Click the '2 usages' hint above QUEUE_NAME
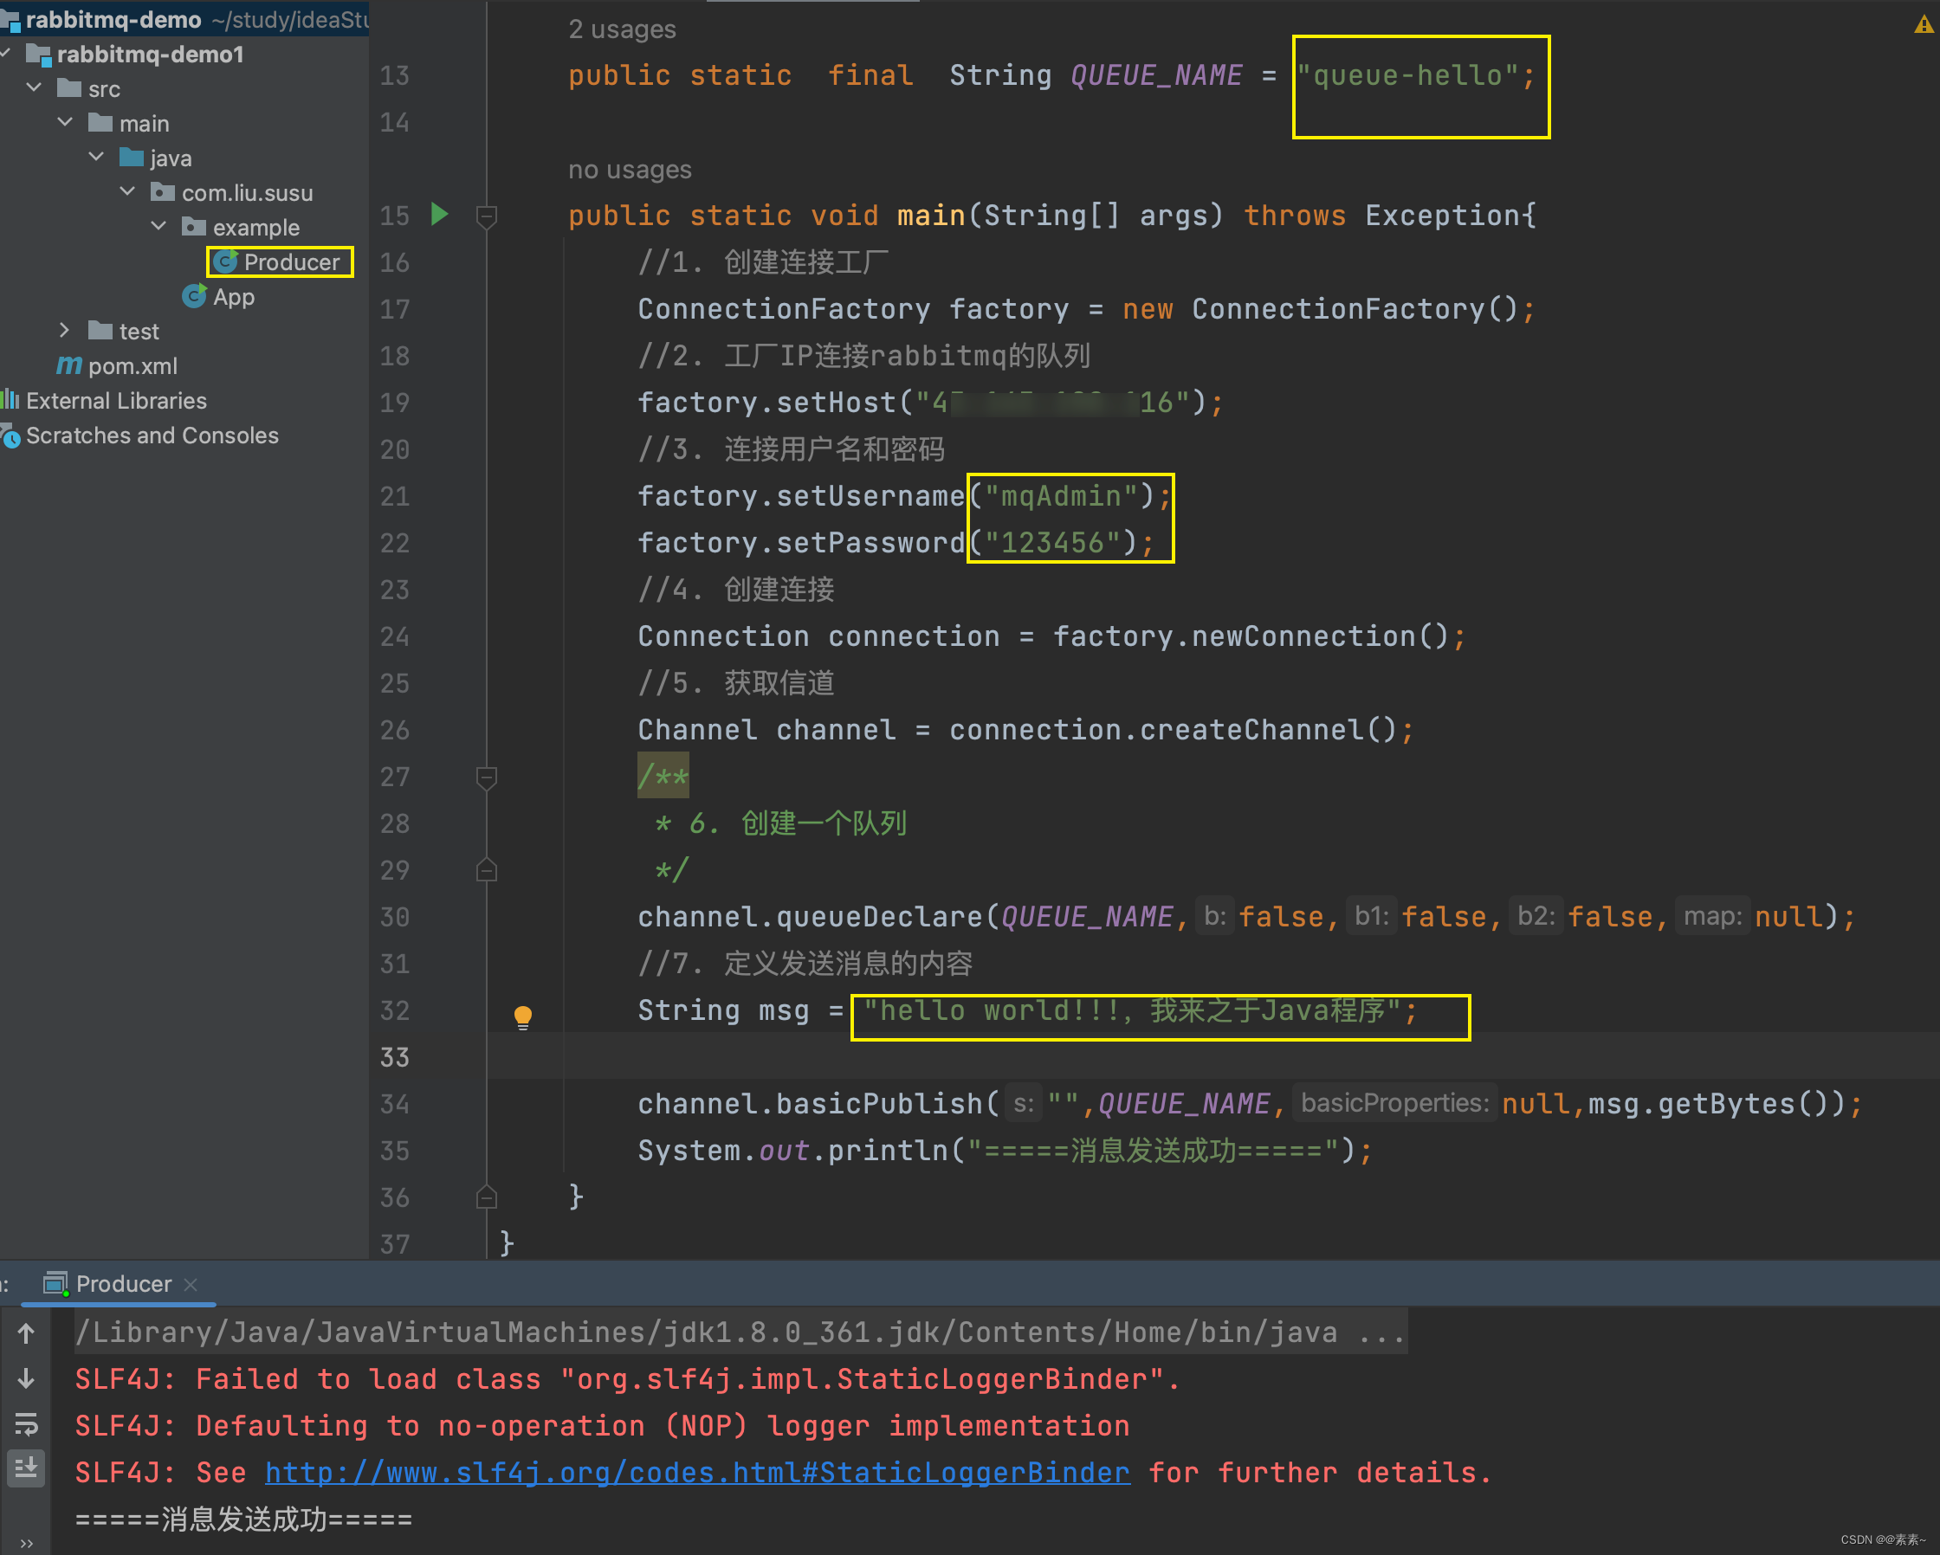This screenshot has width=1940, height=1555. (x=622, y=29)
